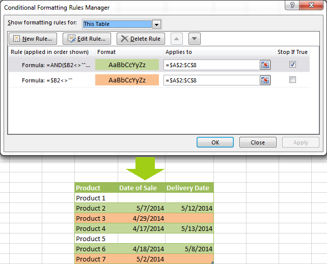Select sale date 5/7/2014
Image resolution: width=327 pixels, height=264 pixels.
point(142,208)
